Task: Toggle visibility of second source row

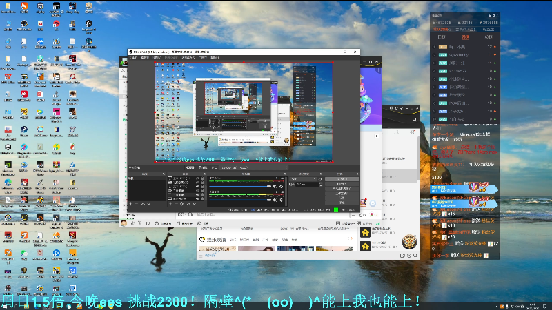Action: coord(197,182)
